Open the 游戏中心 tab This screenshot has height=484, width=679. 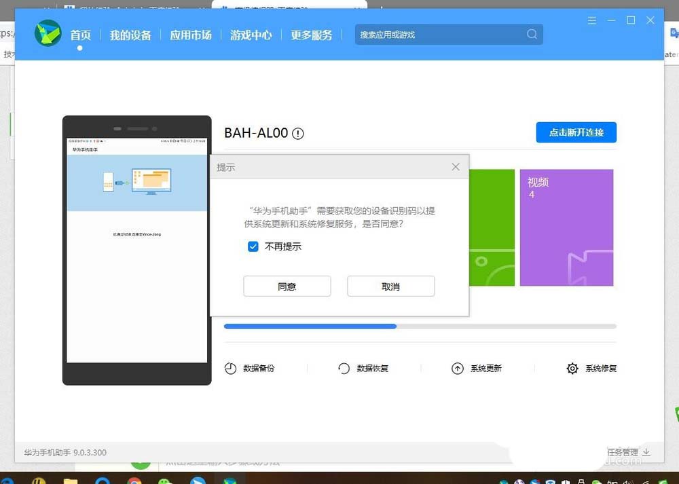(x=251, y=35)
